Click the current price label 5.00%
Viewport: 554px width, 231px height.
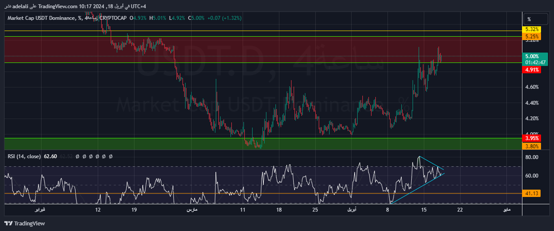coord(532,56)
